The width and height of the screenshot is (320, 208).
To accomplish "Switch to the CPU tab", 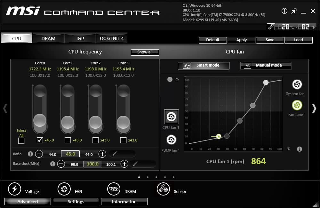I will click(x=17, y=38).
